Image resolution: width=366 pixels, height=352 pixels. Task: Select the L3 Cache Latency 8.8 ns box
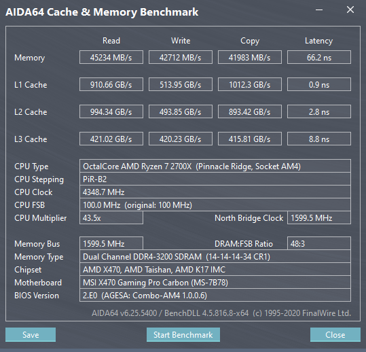click(319, 139)
